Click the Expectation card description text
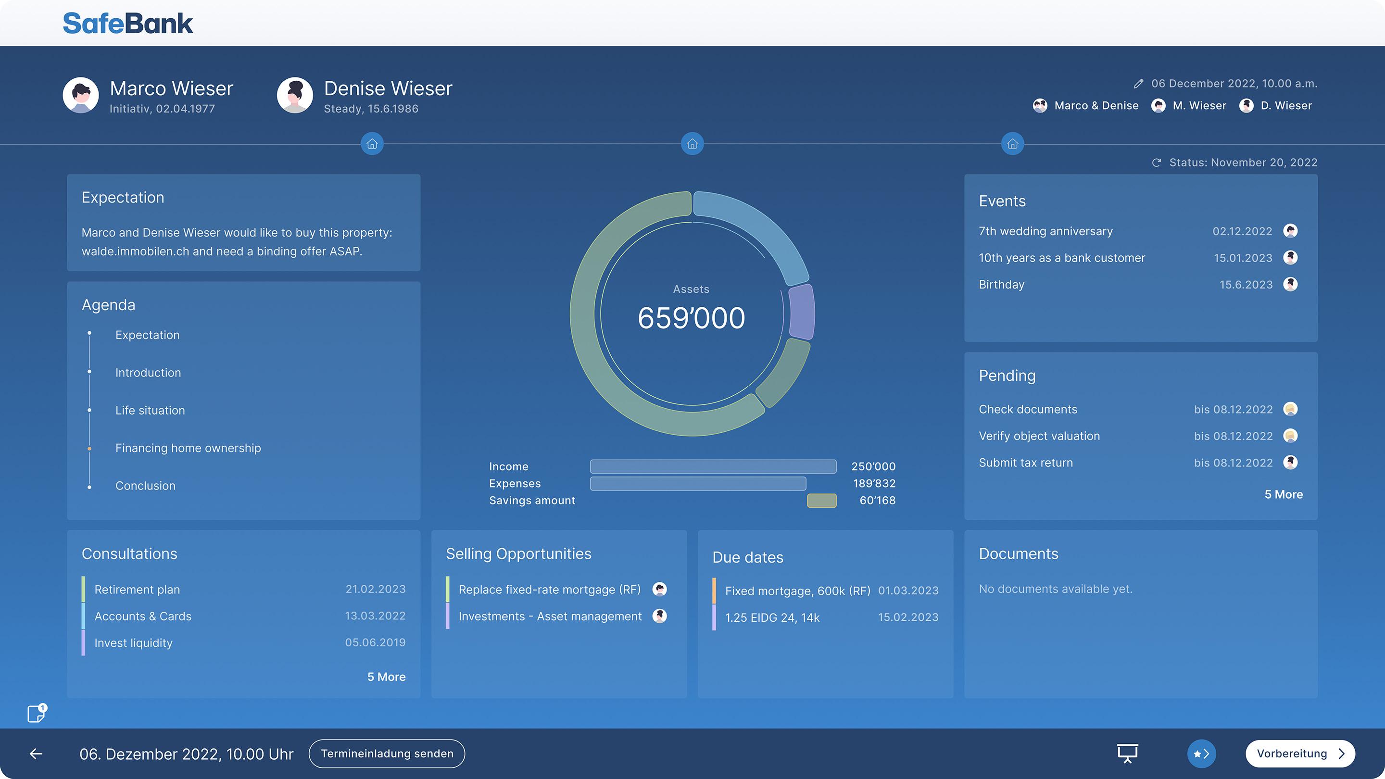This screenshot has width=1385, height=779. tap(237, 242)
